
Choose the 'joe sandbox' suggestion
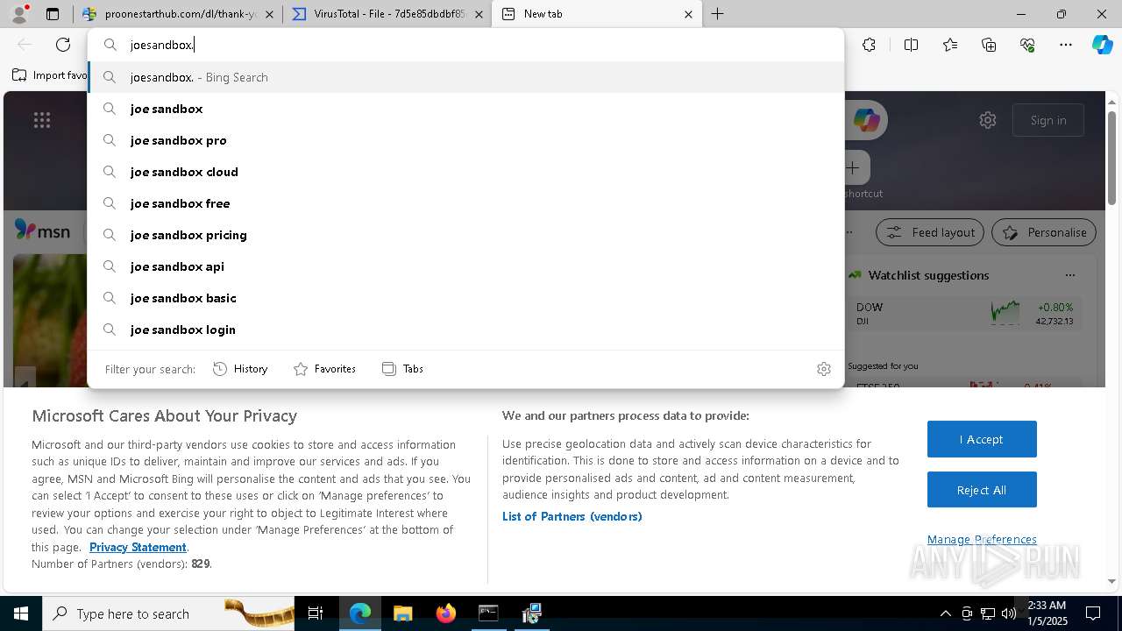click(465, 109)
